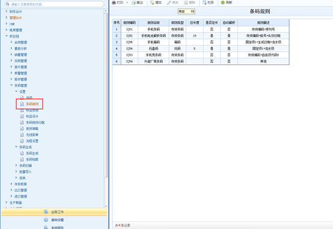
Task: Click the 自动解析 column header
Action: 229,22
